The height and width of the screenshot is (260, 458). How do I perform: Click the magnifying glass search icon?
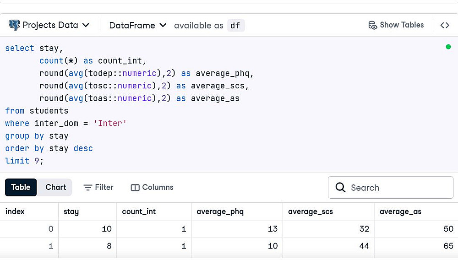pos(340,188)
